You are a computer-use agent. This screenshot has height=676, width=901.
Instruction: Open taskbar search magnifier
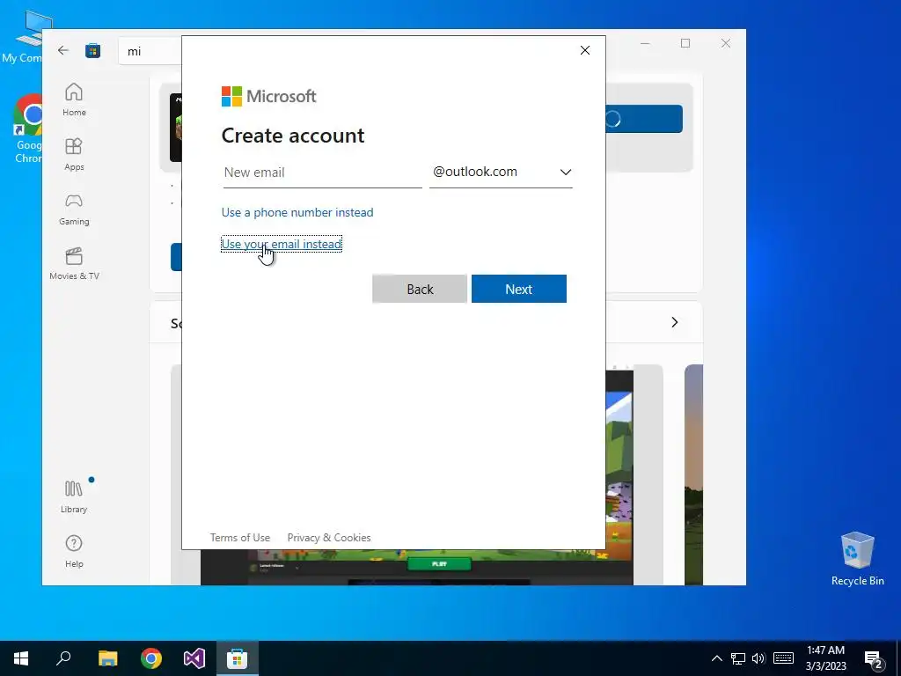63,658
